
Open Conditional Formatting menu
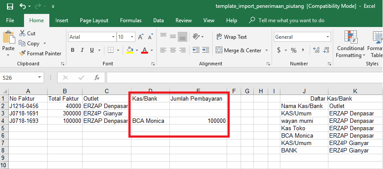coord(351,44)
